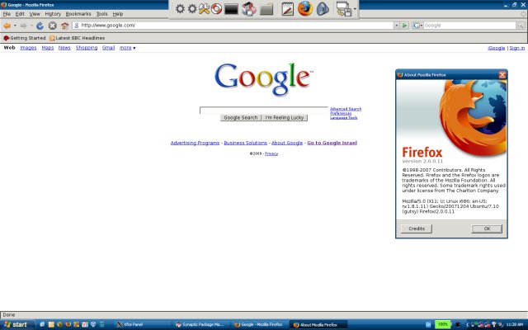Expand the address bar URL history dropdown
The image size is (528, 330).
pyautogui.click(x=396, y=26)
